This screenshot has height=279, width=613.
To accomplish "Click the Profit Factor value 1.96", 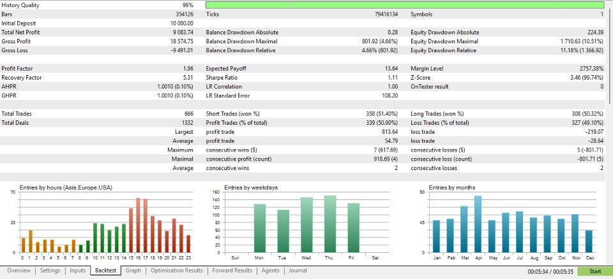I will pos(188,69).
